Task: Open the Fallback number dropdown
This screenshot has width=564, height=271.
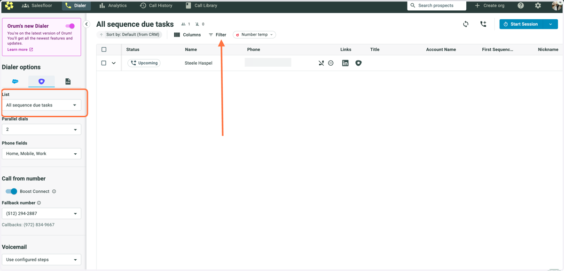Action: [41, 213]
